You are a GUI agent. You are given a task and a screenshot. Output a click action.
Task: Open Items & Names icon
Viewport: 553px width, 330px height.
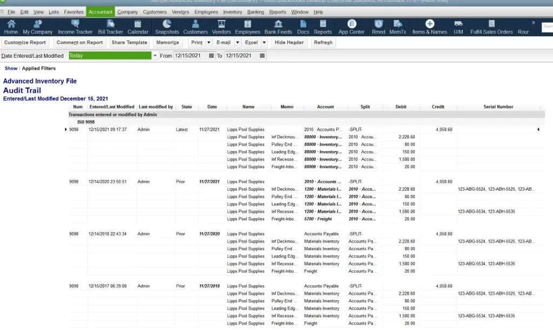coord(429,27)
